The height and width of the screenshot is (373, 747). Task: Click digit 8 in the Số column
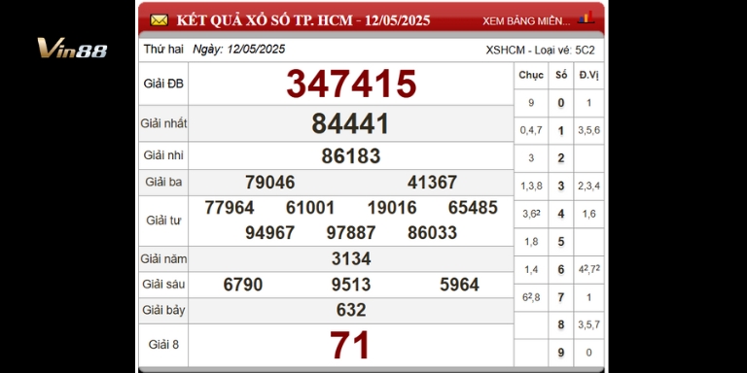561,325
